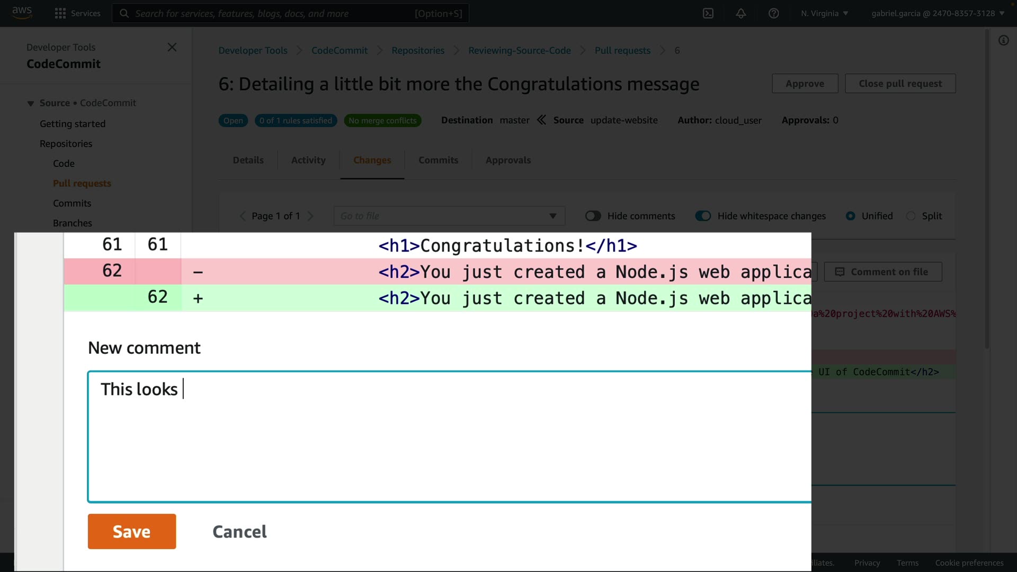
Task: Switch to the Commits tab
Action: pyautogui.click(x=438, y=160)
